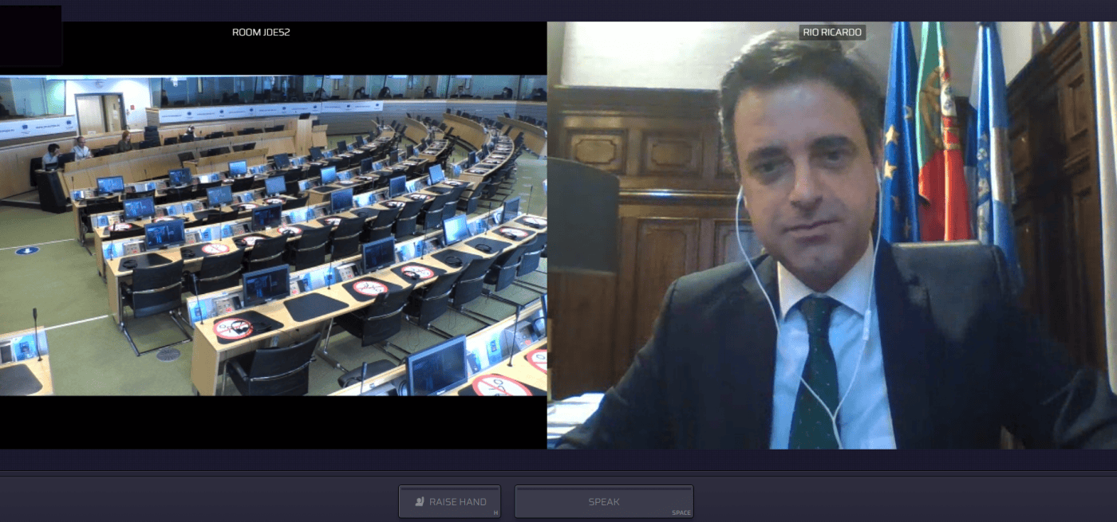The width and height of the screenshot is (1117, 522).
Task: Click the black letterbox bar below room video
Action: coord(273,422)
